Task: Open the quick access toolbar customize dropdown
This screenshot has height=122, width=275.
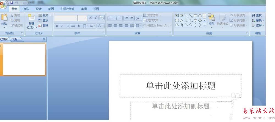Action: coord(31,3)
